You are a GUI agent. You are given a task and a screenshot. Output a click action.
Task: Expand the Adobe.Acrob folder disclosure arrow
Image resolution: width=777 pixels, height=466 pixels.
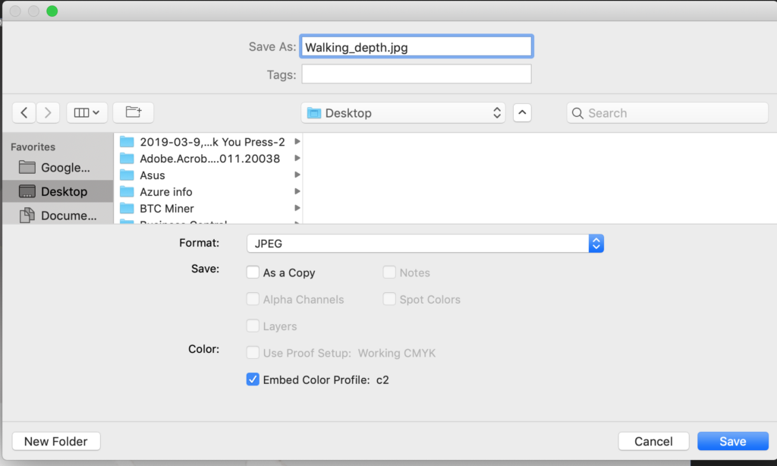297,158
